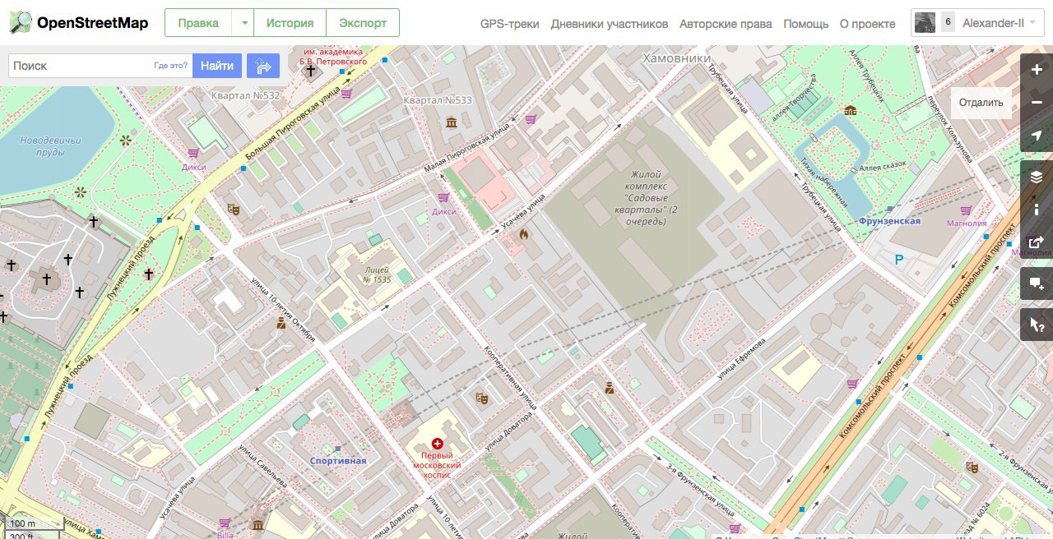
Task: Click the Фрунзенская metro label
Action: coord(888,221)
